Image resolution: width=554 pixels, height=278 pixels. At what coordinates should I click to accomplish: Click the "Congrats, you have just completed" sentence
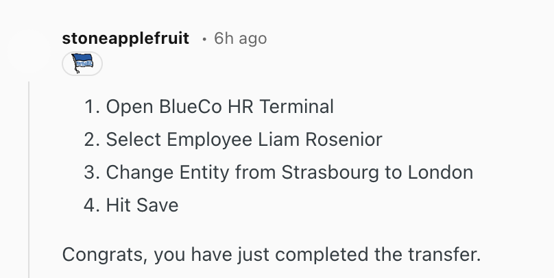[x=272, y=255]
